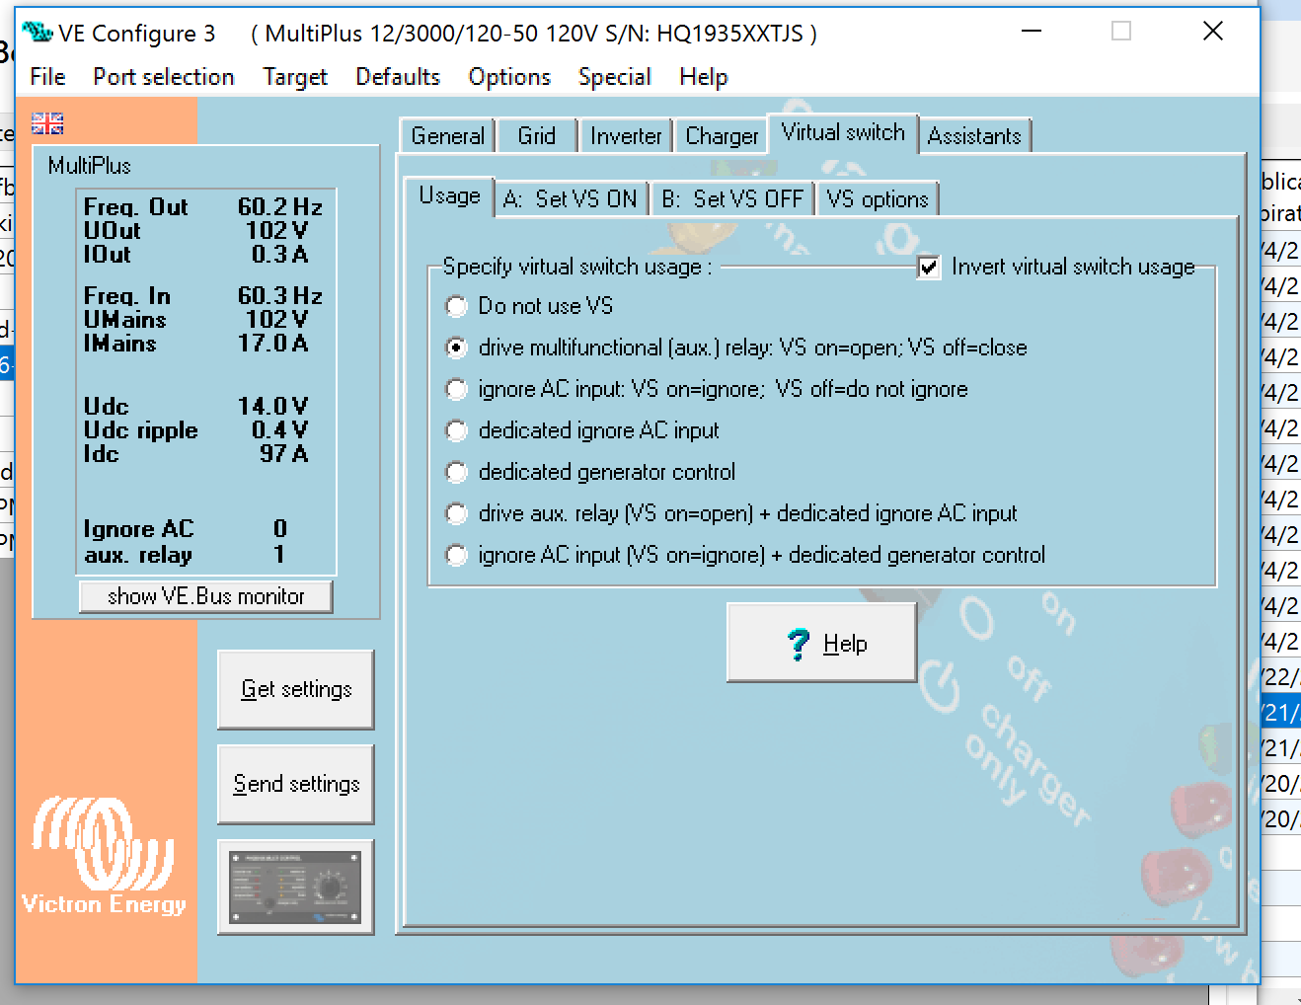Screen dimensions: 1301x1005
Task: Click the Multi control panel image button
Action: point(295,887)
